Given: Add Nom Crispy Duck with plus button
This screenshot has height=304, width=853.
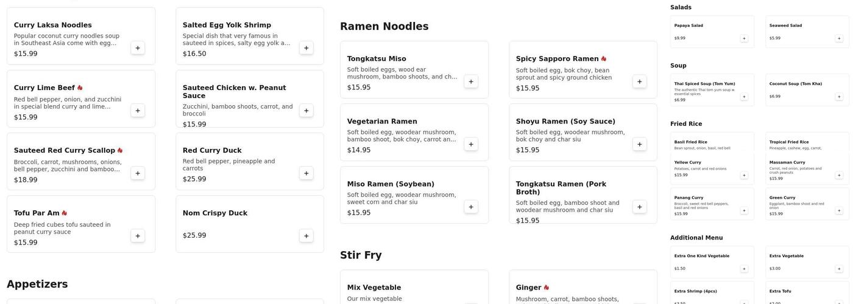Looking at the screenshot, I should (306, 236).
